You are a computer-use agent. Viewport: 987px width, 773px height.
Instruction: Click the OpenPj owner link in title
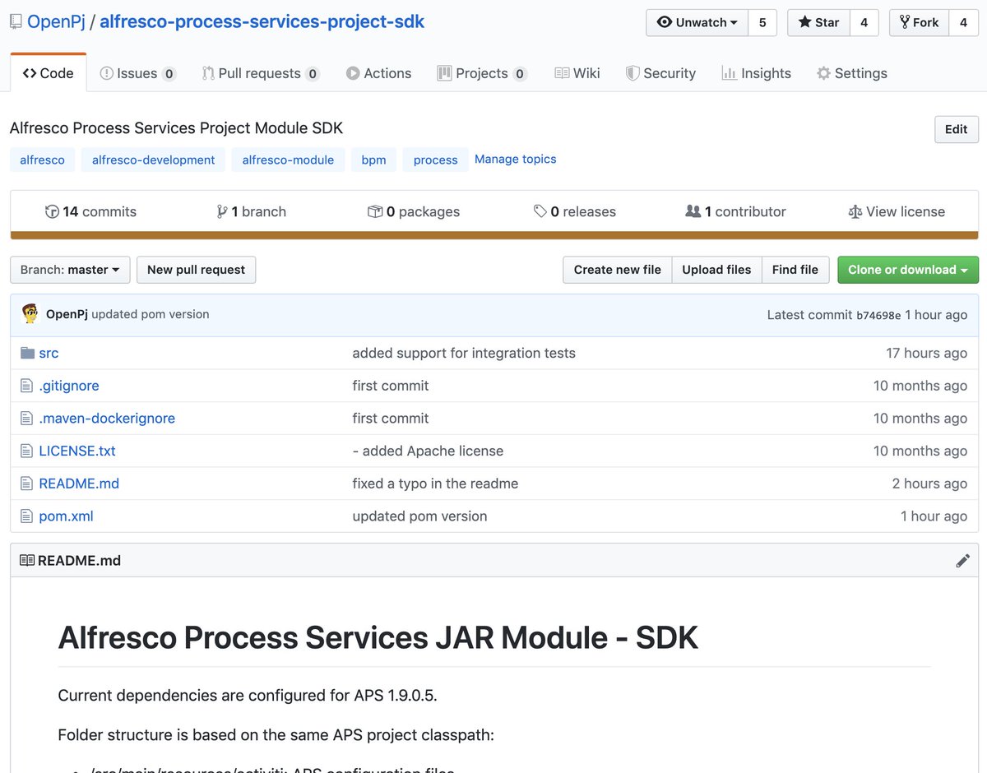point(57,22)
